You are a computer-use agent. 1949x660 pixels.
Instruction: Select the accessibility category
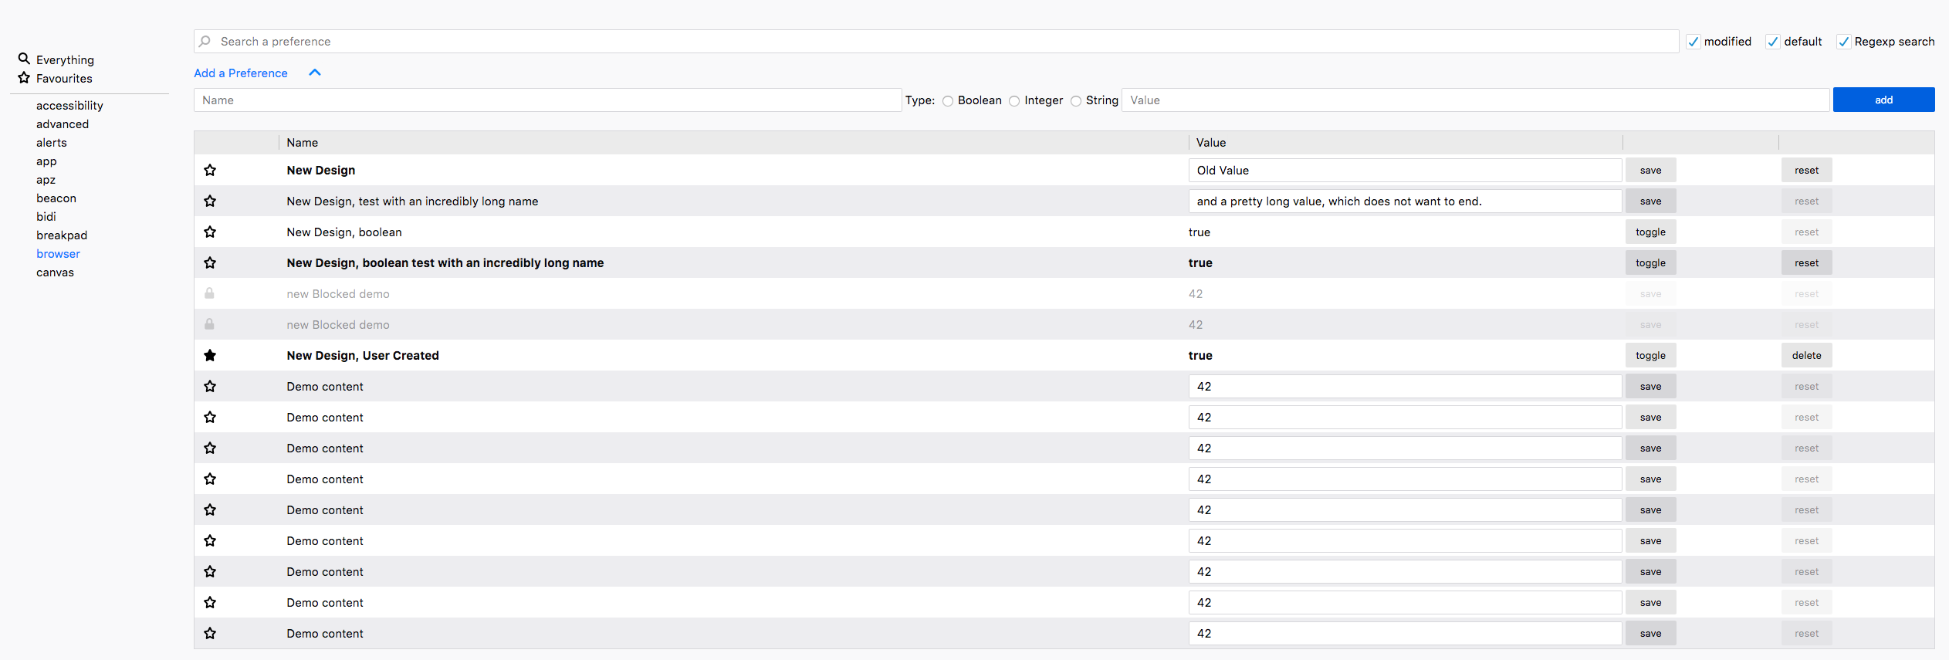pos(69,106)
